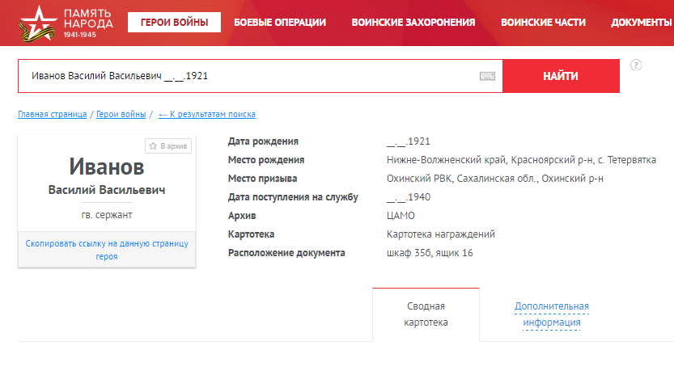The image size is (674, 371).
Task: Open the Документы menu item
Action: click(642, 23)
